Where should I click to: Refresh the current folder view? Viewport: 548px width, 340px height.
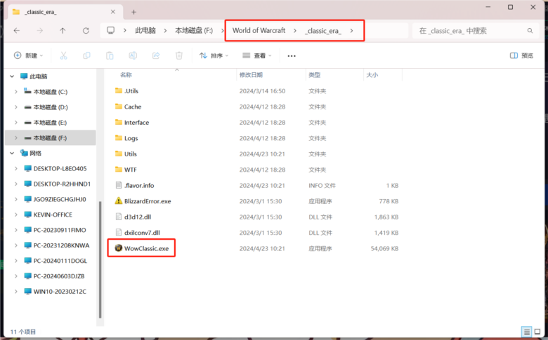click(86, 31)
